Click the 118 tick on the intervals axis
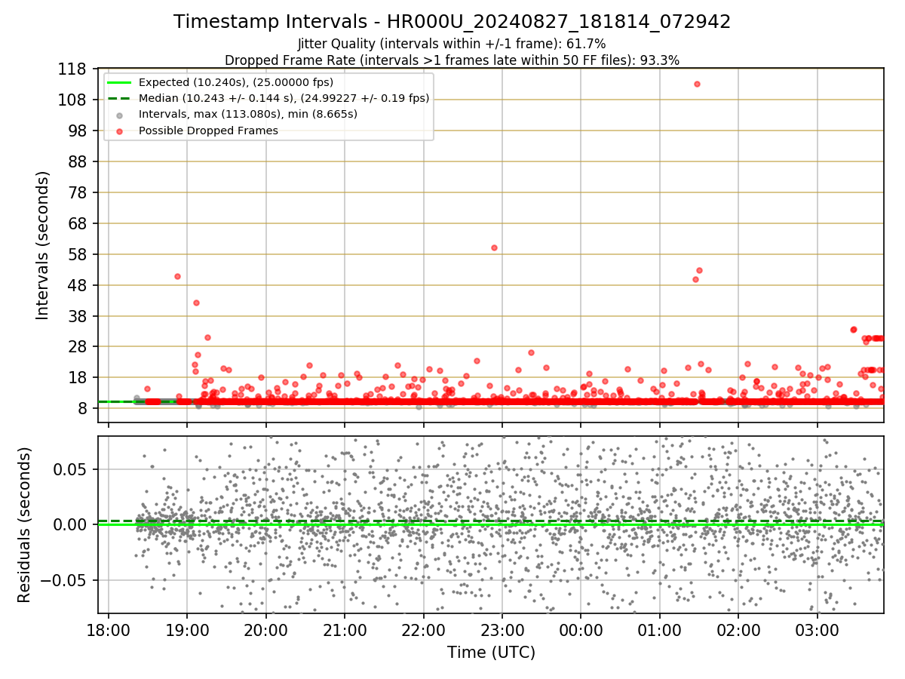905x679 pixels. pyautogui.click(x=74, y=69)
